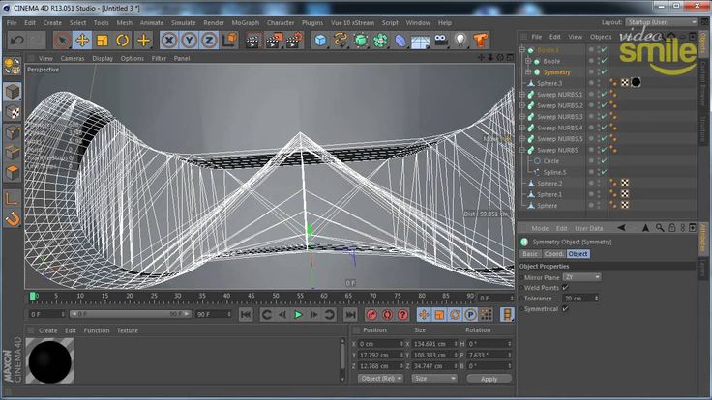712x400 pixels.
Task: Click the record active objects button
Action: click(372, 314)
